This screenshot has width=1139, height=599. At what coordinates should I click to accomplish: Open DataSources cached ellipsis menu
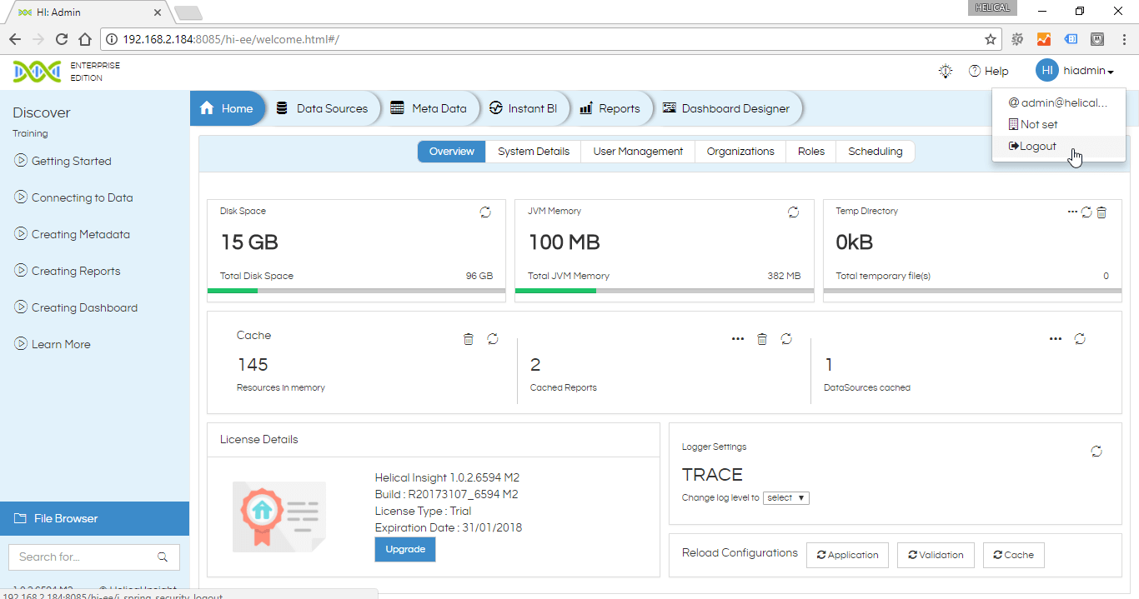pos(1056,339)
